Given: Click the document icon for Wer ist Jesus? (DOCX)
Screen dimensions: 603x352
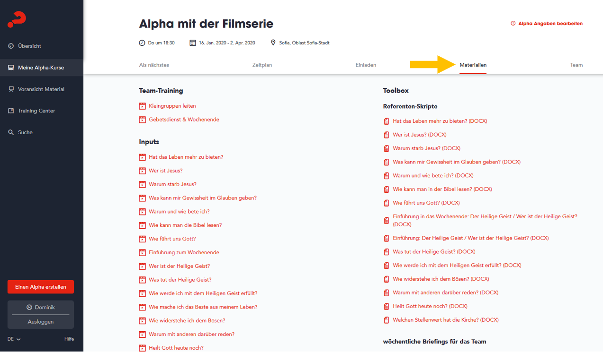Looking at the screenshot, I should point(387,135).
